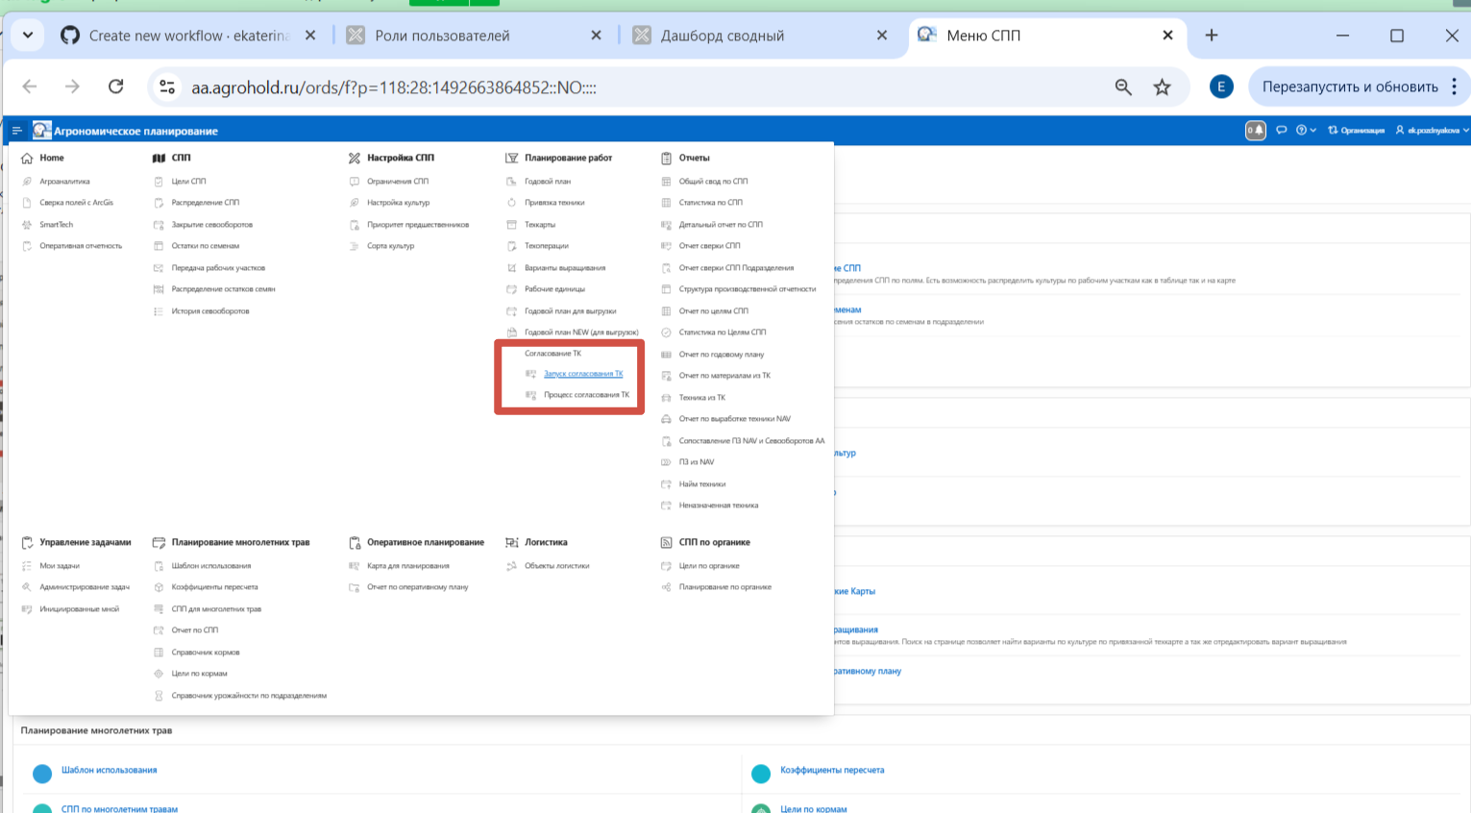Open site information icon in address bar
Screen dimensions: 1471x813
coord(167,87)
